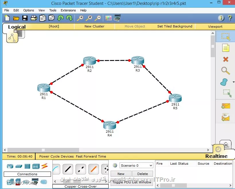Click router R1 on the canvas

click(x=44, y=87)
